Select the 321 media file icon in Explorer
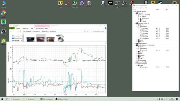The height and width of the screenshot is (101, 180). click(x=60, y=38)
